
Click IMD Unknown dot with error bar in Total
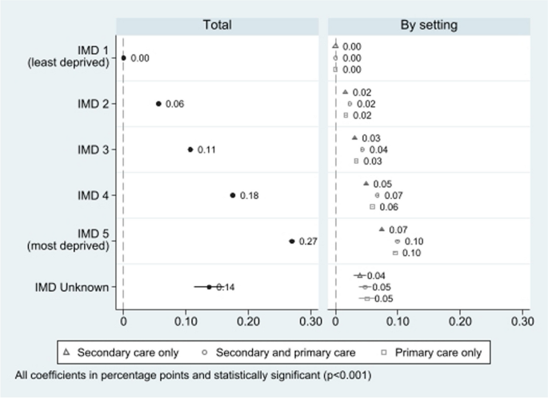pos(210,287)
